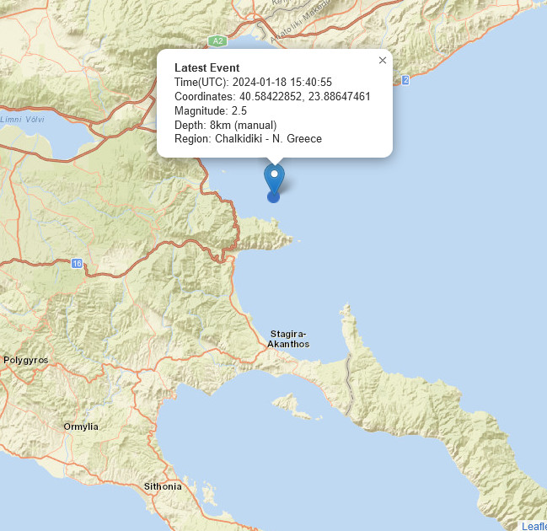The image size is (547, 531).
Task: Open the Leaflet attribution link
Action: point(534,526)
